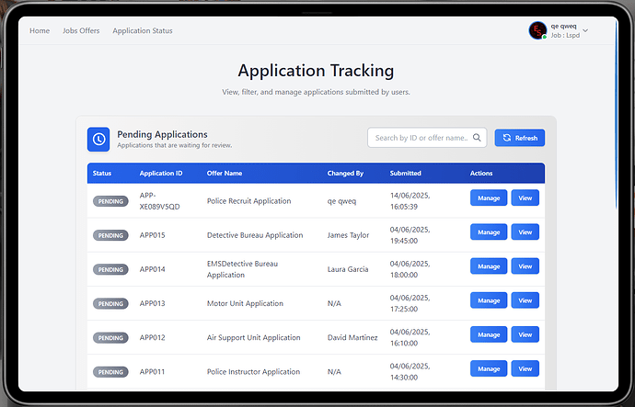Click the user avatar picture
The image size is (635, 407).
(537, 30)
